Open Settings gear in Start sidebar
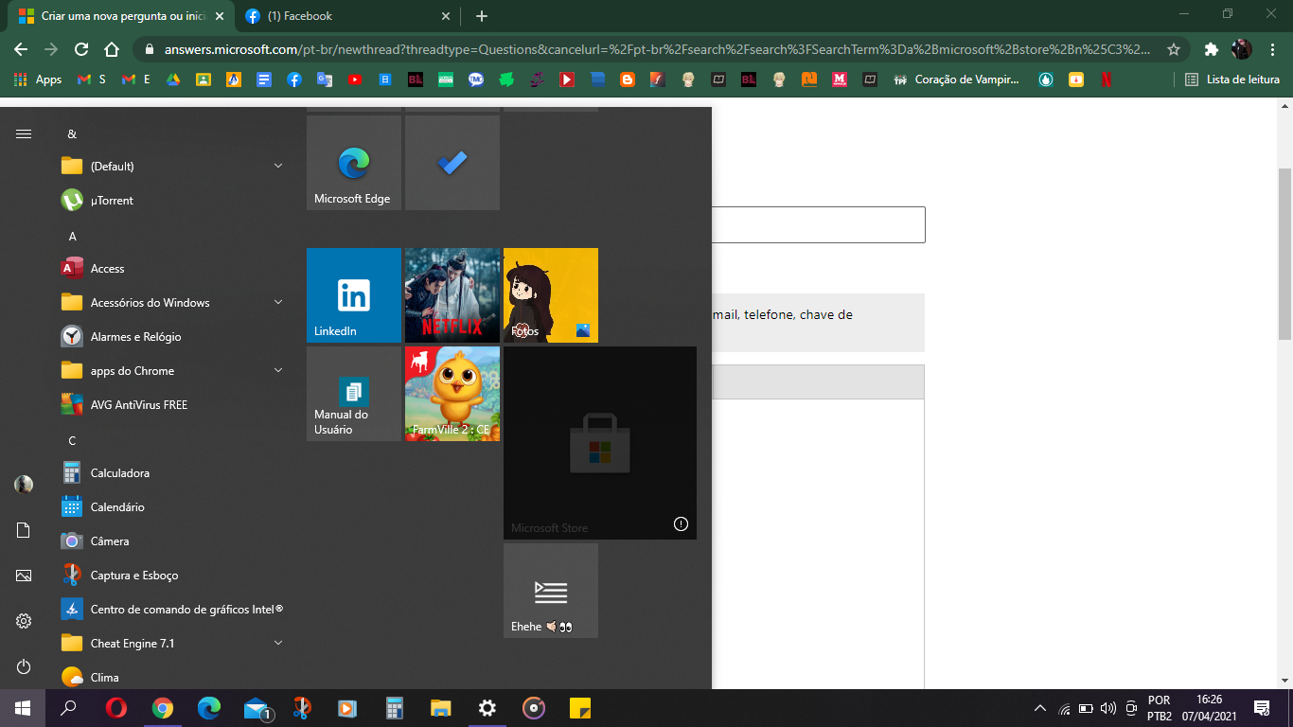 click(x=24, y=621)
